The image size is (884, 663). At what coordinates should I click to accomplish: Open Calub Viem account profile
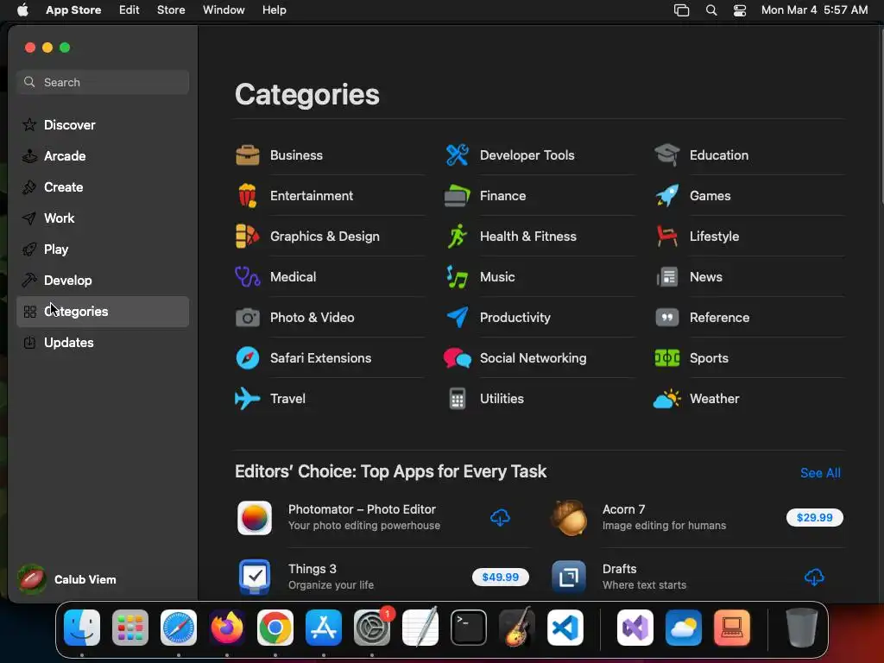67,579
